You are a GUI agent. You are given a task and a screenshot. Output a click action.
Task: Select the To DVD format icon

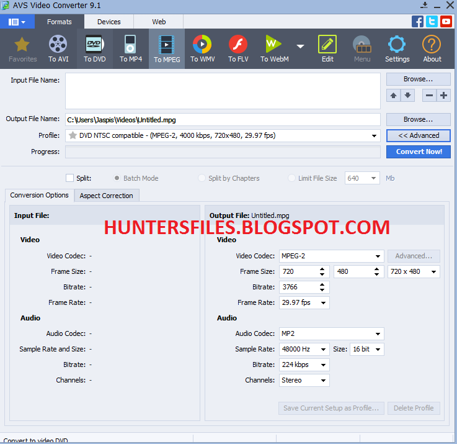click(x=95, y=49)
